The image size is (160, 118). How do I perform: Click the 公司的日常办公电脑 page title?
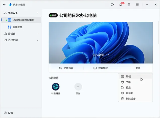coord(78,15)
